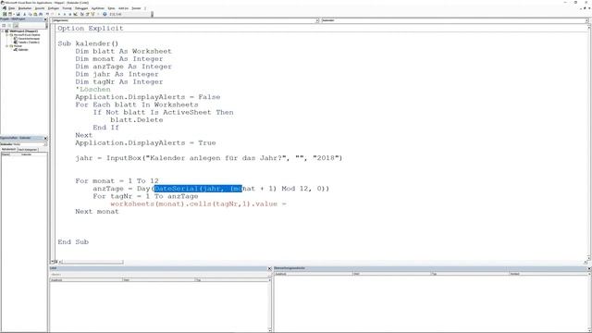
Task: Click the 'Dim blatt As Worksheet' line
Action: (123, 52)
